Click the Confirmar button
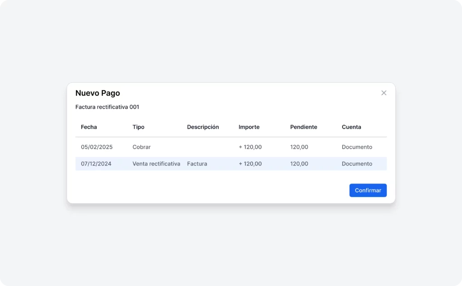 (x=368, y=190)
